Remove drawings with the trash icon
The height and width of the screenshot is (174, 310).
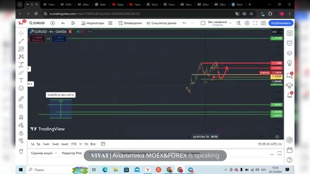click(21, 151)
